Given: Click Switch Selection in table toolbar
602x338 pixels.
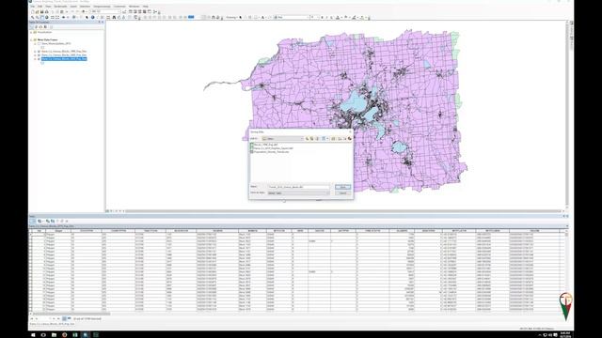Looking at the screenshot, I should (53, 222).
